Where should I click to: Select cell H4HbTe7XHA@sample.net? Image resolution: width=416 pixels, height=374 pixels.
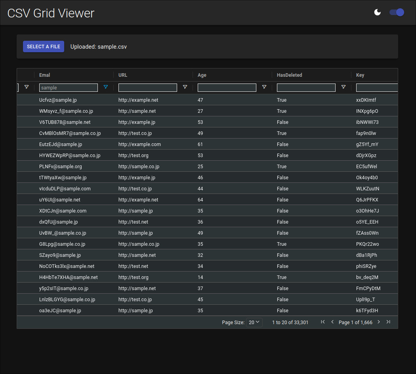[69, 277]
